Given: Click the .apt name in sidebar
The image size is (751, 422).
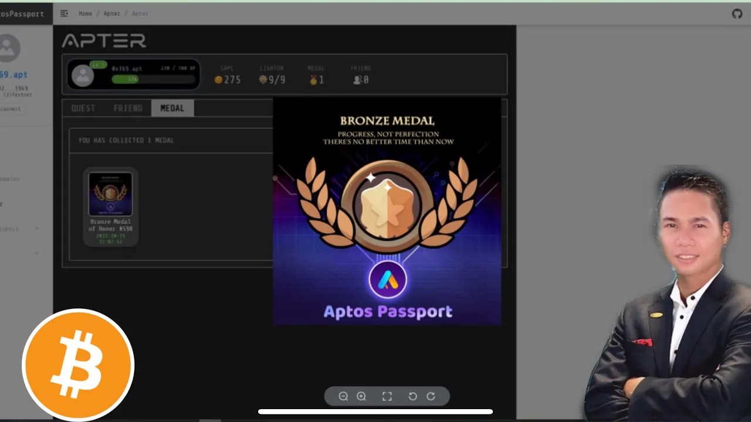Looking at the screenshot, I should pyautogui.click(x=13, y=74).
